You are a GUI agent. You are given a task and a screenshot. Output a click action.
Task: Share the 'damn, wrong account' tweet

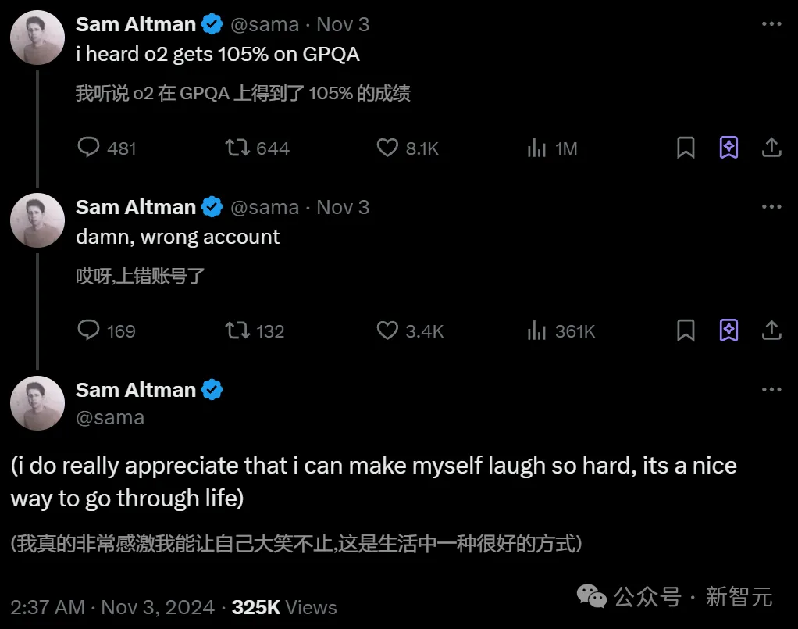click(771, 330)
